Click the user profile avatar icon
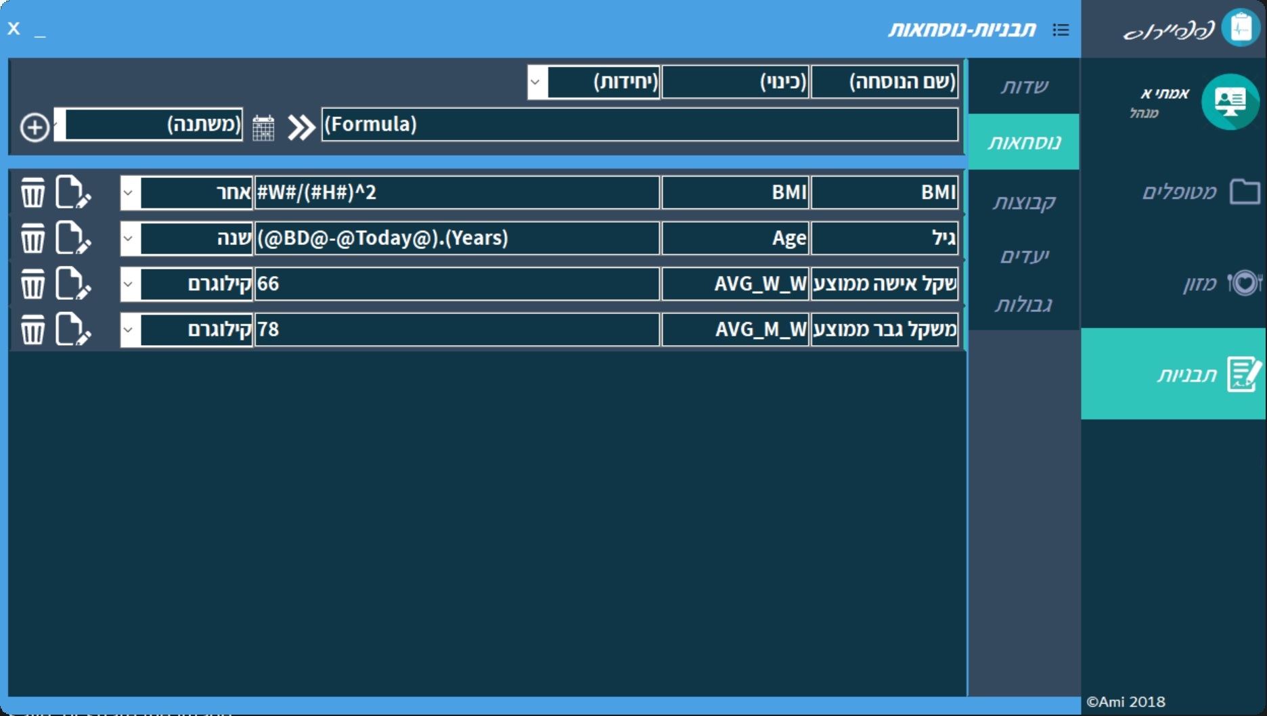The width and height of the screenshot is (1267, 716). pos(1230,102)
